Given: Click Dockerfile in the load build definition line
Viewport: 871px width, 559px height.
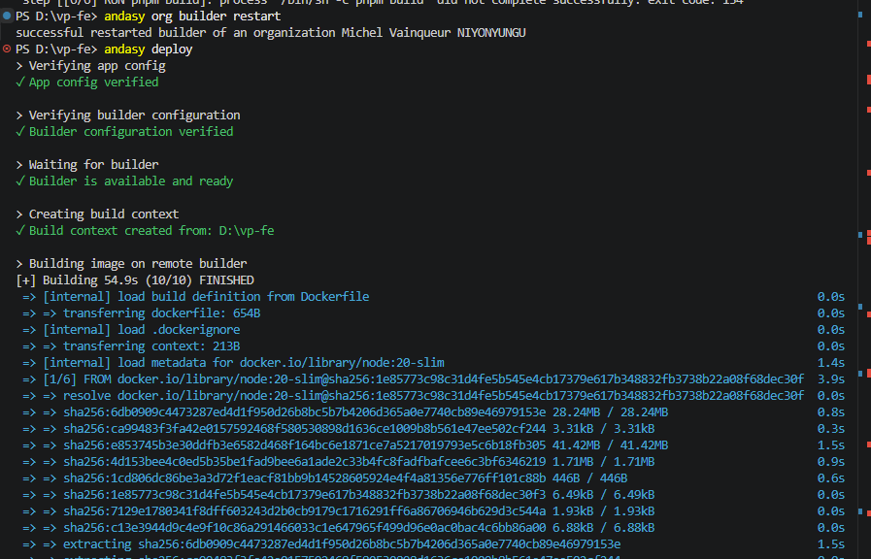Looking at the screenshot, I should [x=335, y=297].
